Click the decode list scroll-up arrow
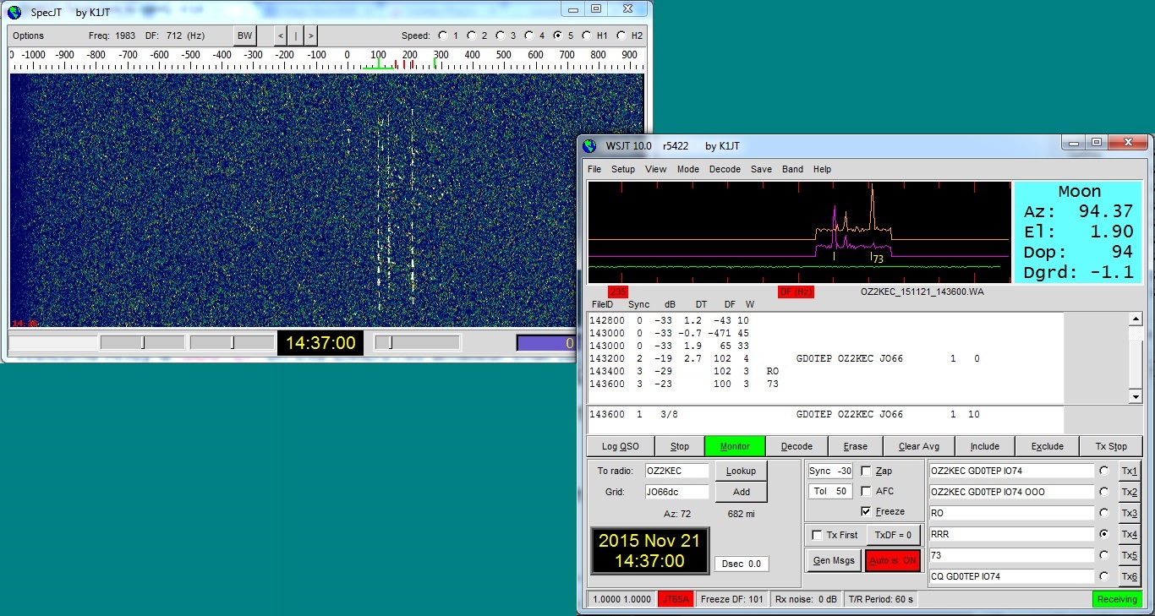 pyautogui.click(x=1136, y=319)
